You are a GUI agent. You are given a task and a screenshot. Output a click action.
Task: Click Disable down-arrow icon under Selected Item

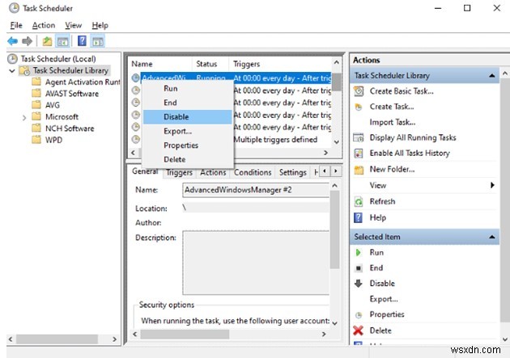point(358,284)
